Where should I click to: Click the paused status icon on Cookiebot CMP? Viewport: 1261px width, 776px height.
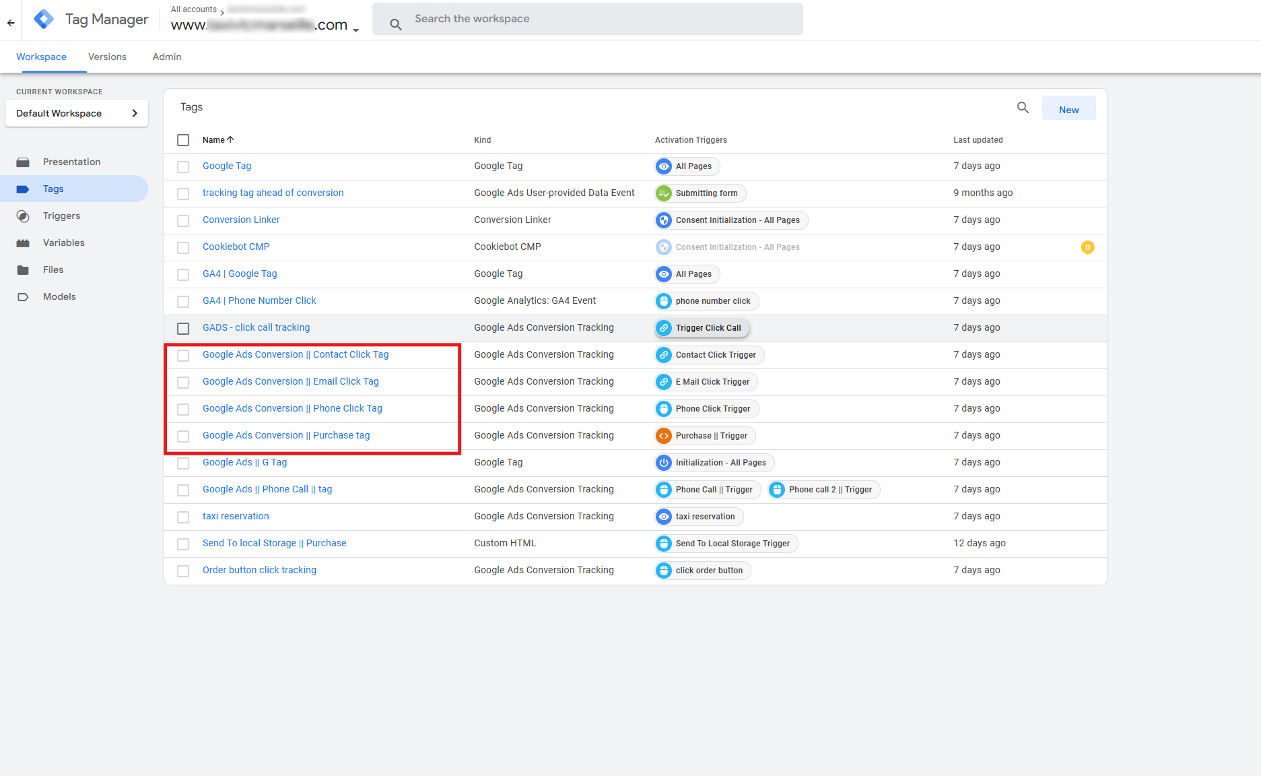coord(1087,247)
